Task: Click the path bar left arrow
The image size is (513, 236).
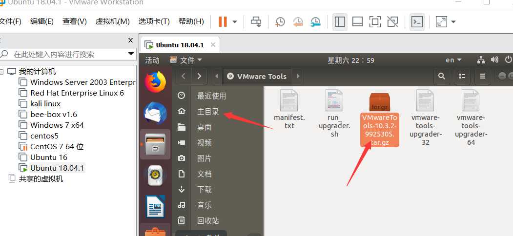Action: [x=217, y=76]
